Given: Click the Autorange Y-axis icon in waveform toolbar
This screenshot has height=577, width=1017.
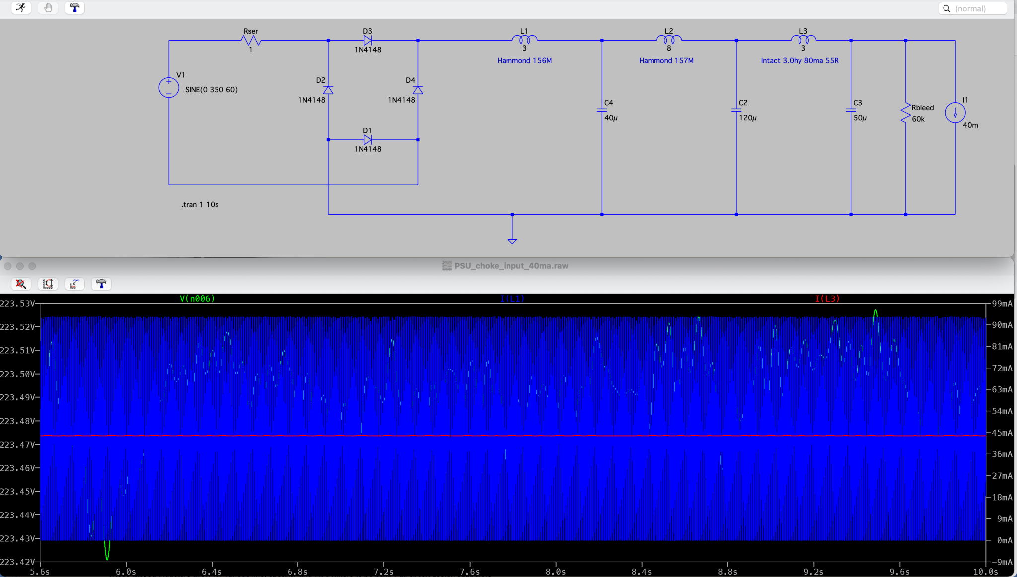Looking at the screenshot, I should tap(48, 284).
